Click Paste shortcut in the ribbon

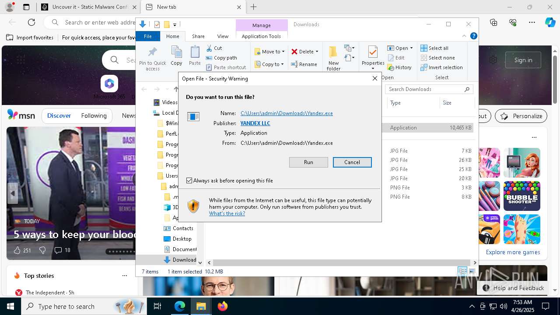click(x=226, y=67)
